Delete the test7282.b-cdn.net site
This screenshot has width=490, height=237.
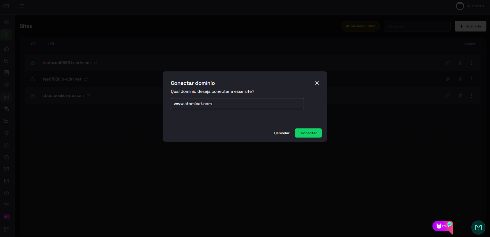(x=461, y=79)
